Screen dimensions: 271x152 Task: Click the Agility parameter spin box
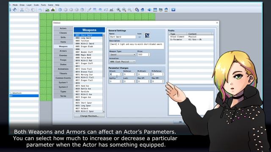116,81
